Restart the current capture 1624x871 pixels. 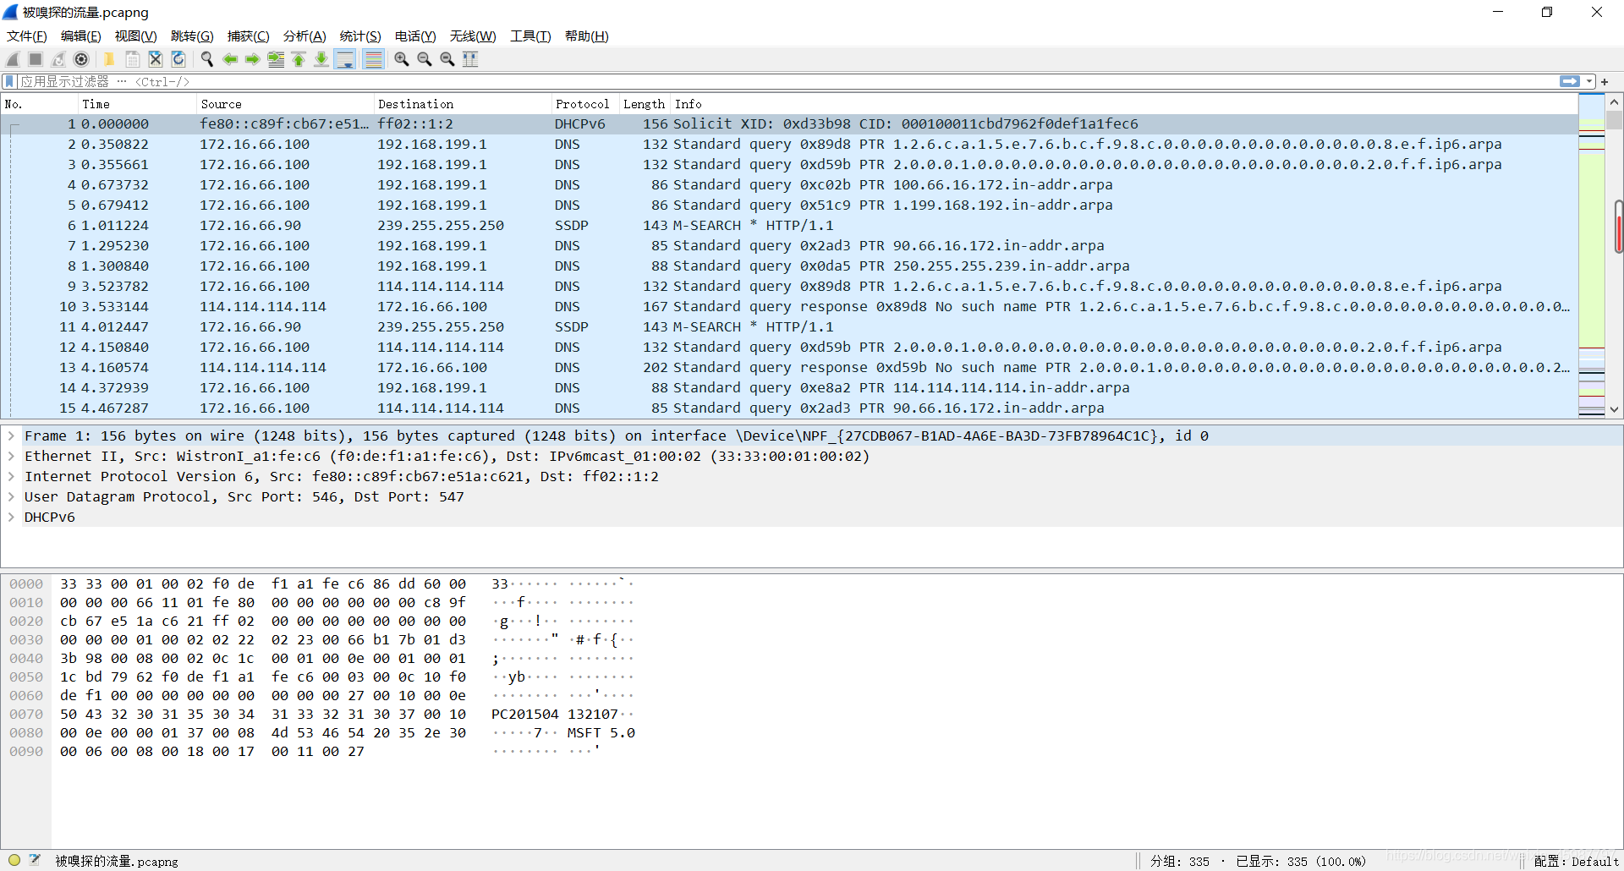tap(58, 59)
